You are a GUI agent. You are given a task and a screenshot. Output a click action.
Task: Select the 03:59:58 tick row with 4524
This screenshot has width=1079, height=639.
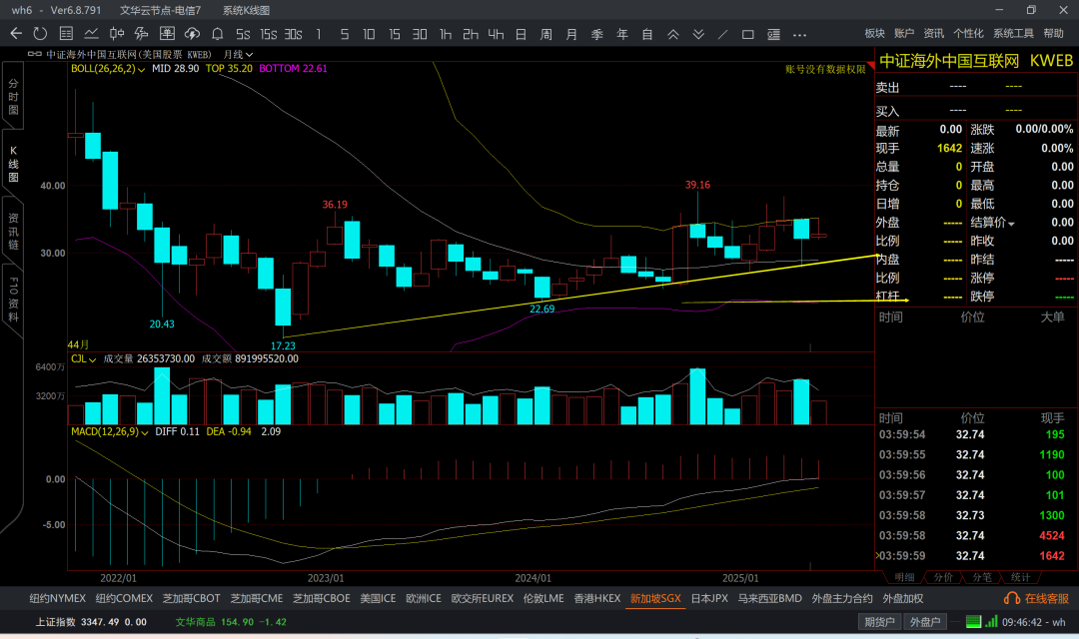tap(972, 535)
